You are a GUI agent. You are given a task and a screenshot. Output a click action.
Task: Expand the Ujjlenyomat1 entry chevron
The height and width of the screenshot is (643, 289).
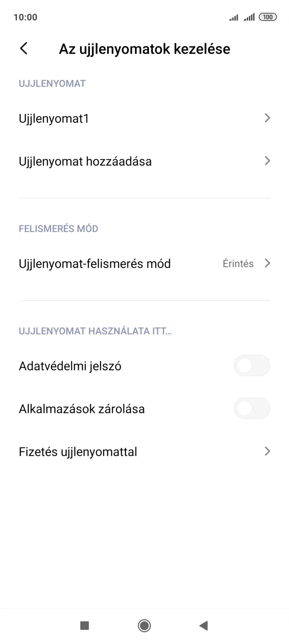tap(268, 118)
